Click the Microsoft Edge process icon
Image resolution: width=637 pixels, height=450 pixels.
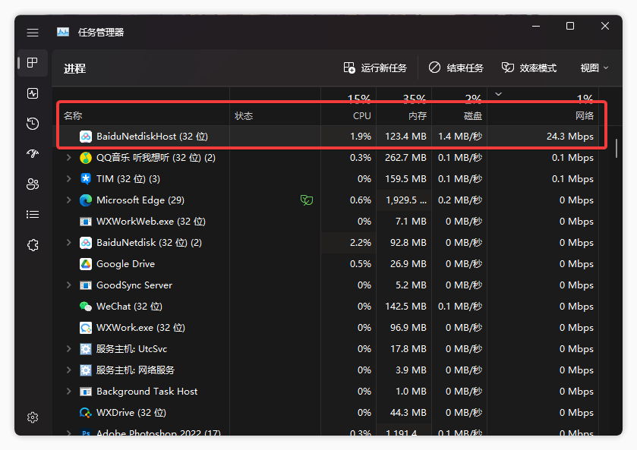[x=85, y=200]
